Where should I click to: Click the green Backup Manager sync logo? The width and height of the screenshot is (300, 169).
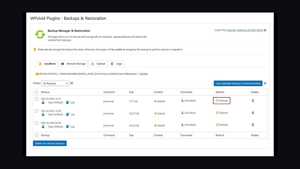coord(40,34)
